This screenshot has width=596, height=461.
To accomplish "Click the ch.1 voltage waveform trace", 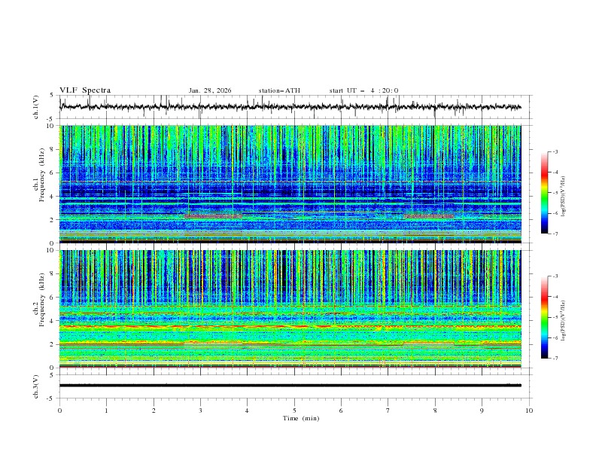I will (x=290, y=107).
